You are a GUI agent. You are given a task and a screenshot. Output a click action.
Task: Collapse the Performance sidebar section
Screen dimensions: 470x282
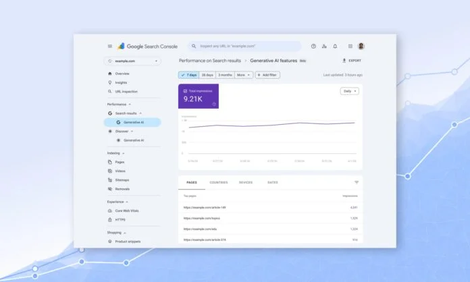coord(130,104)
